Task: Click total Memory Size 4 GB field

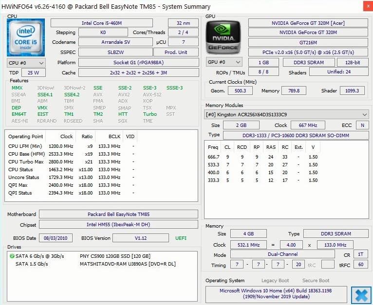Action: [248, 233]
